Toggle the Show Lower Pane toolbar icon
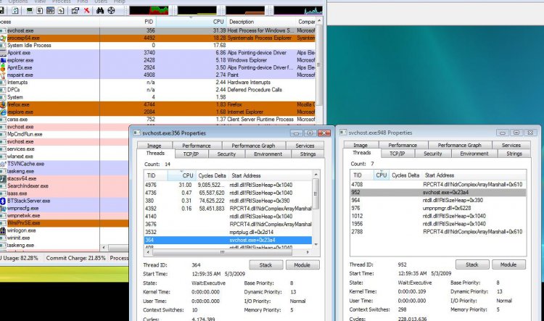The width and height of the screenshot is (544, 321). point(50,10)
